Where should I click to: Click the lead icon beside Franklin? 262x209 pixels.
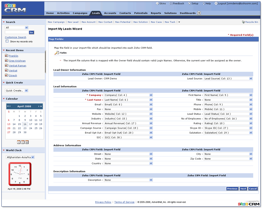coord(7,56)
